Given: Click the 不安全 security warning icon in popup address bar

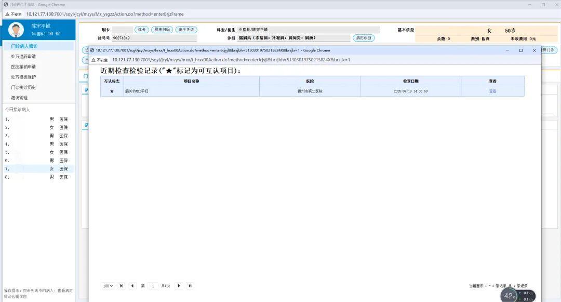Looking at the screenshot, I should coord(94,60).
